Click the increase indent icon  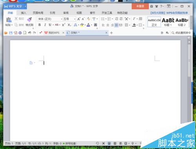121,19
